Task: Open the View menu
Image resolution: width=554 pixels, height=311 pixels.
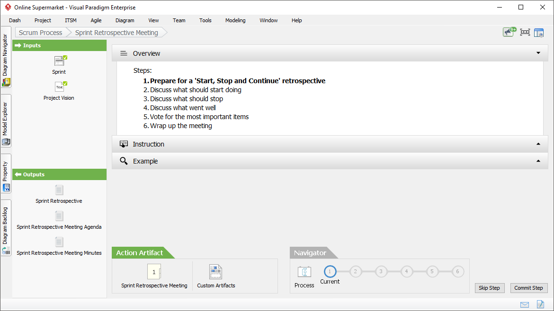Action: [x=153, y=20]
